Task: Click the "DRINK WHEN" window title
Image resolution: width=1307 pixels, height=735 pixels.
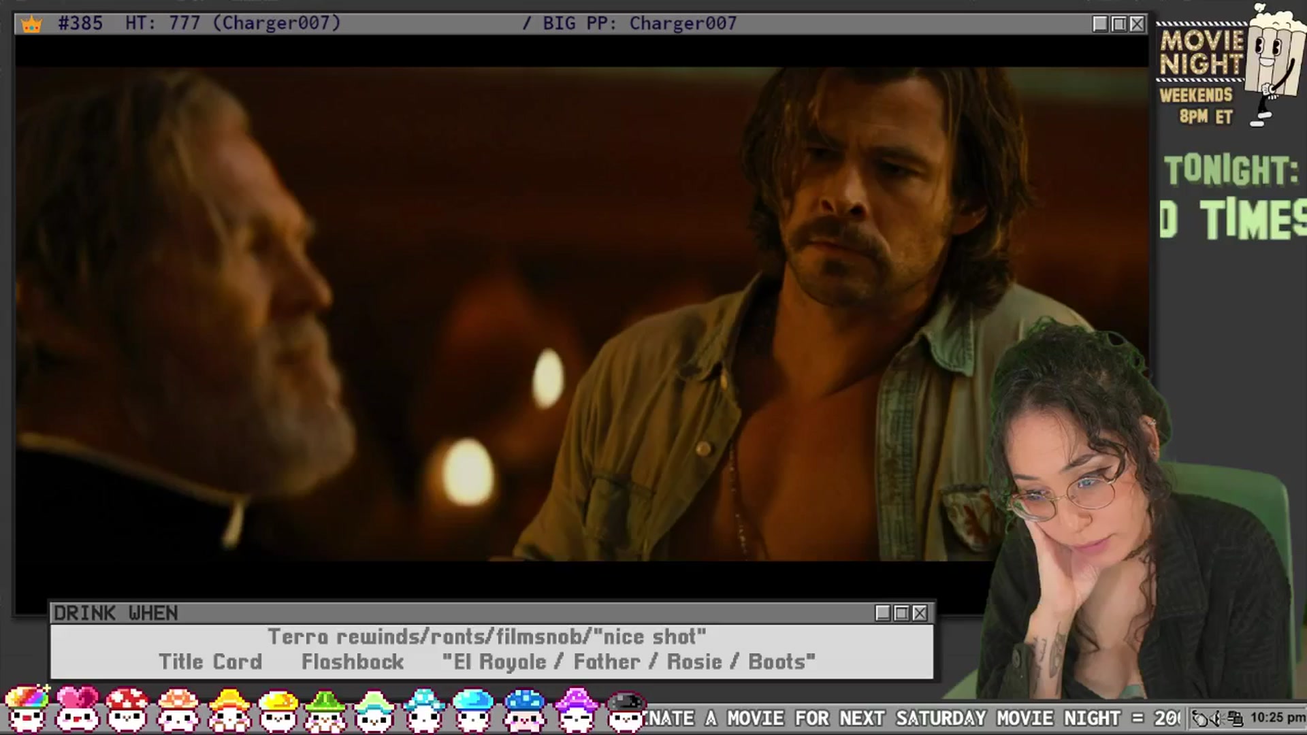Action: tap(116, 613)
